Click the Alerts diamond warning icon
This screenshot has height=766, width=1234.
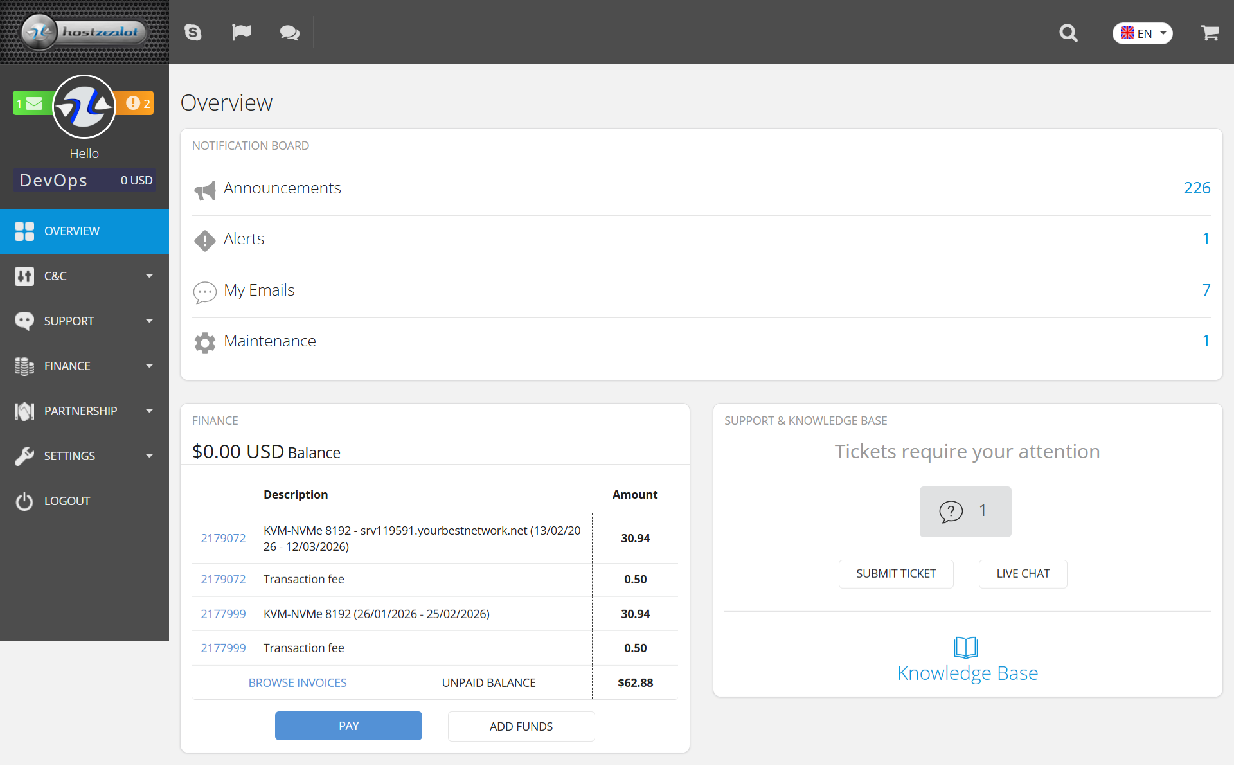[x=205, y=241]
